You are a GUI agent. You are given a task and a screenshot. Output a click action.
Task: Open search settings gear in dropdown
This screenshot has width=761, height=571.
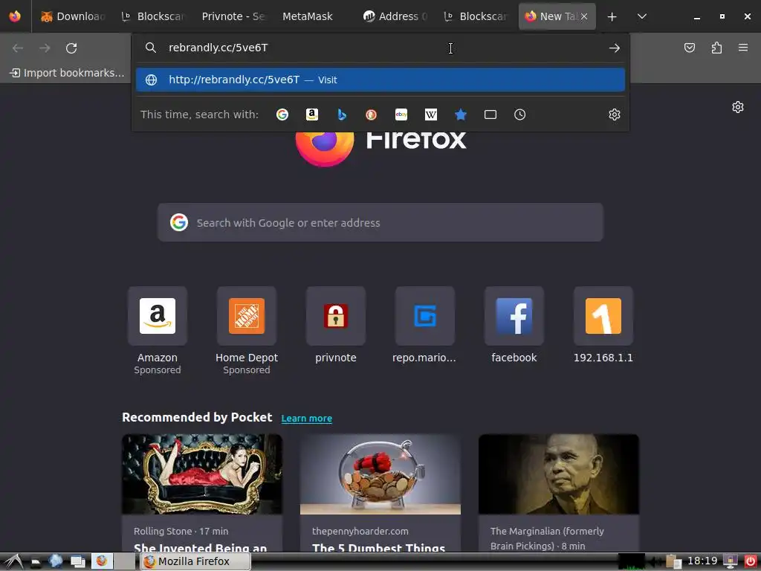615,114
